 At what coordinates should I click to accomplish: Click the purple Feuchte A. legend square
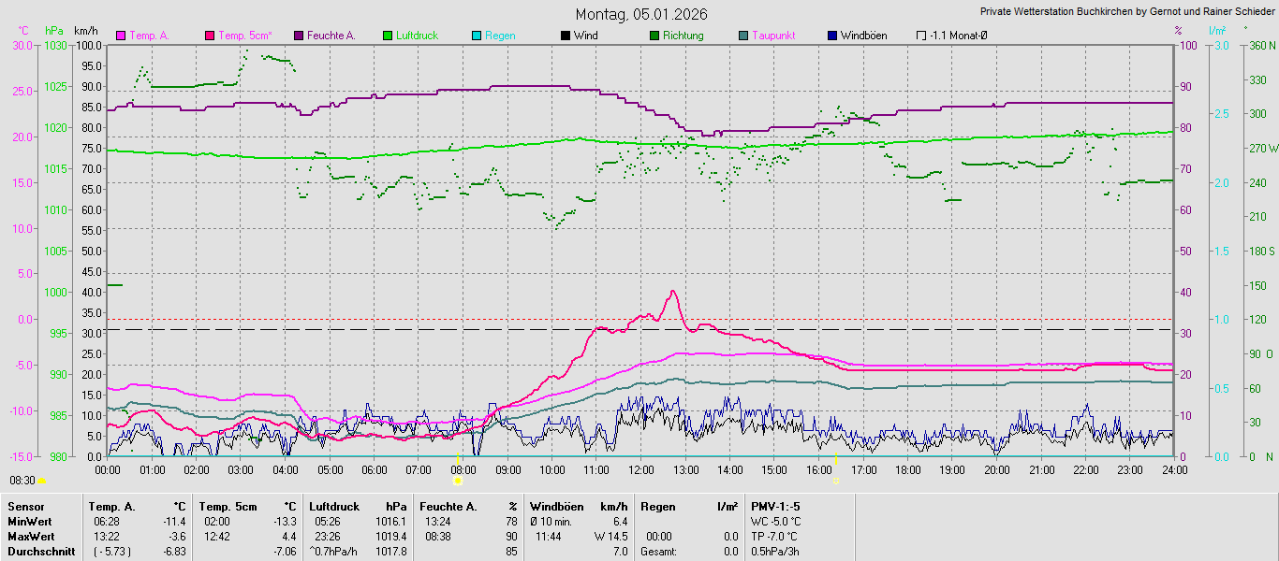pyautogui.click(x=299, y=36)
